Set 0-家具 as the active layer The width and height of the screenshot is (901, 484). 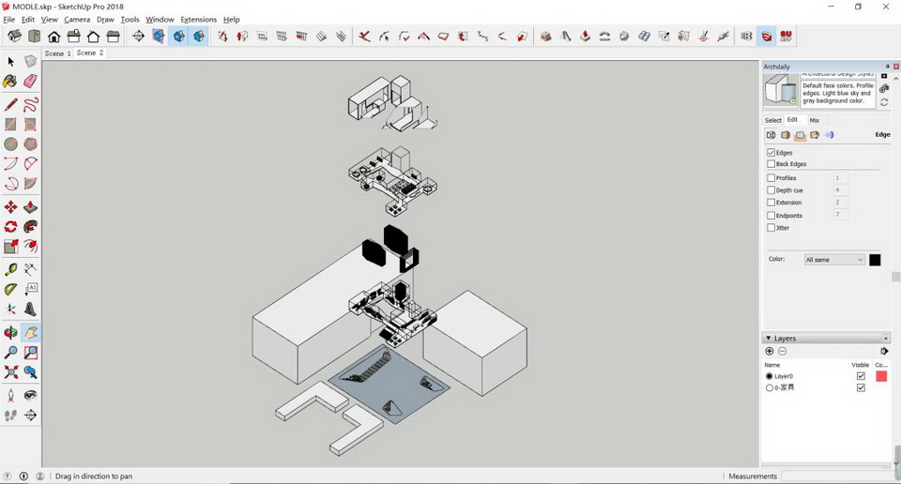(770, 387)
